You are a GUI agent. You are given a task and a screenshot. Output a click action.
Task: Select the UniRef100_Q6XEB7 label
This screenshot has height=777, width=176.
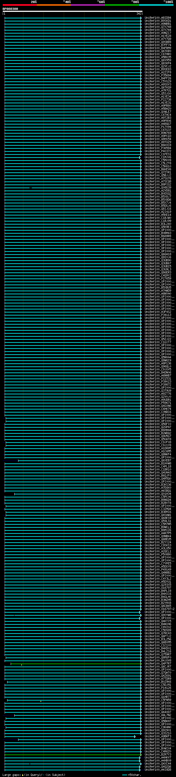point(158,461)
